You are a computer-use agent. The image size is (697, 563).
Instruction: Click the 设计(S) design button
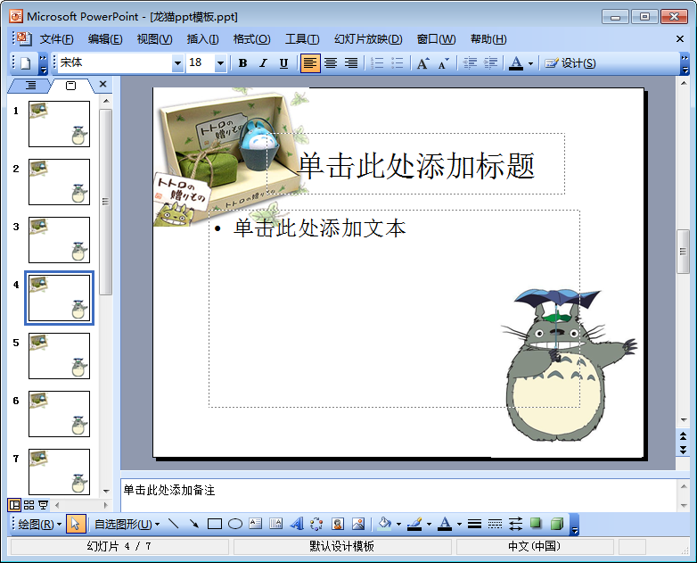click(570, 63)
